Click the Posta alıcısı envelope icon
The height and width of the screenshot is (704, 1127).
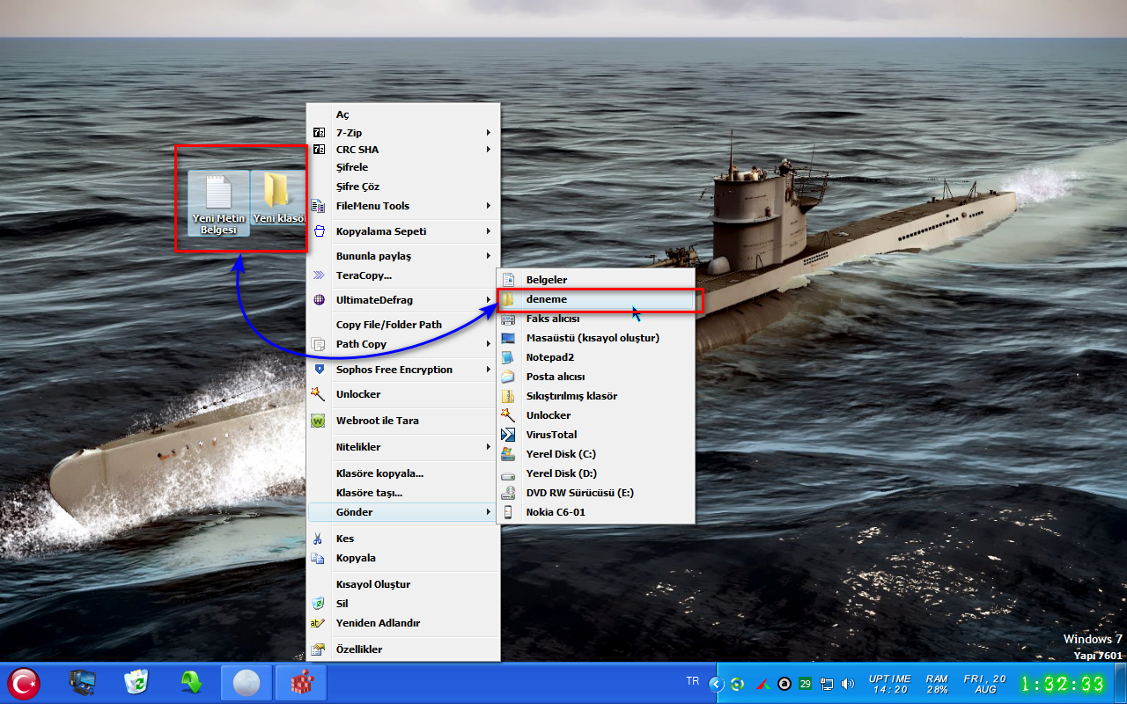(x=508, y=377)
